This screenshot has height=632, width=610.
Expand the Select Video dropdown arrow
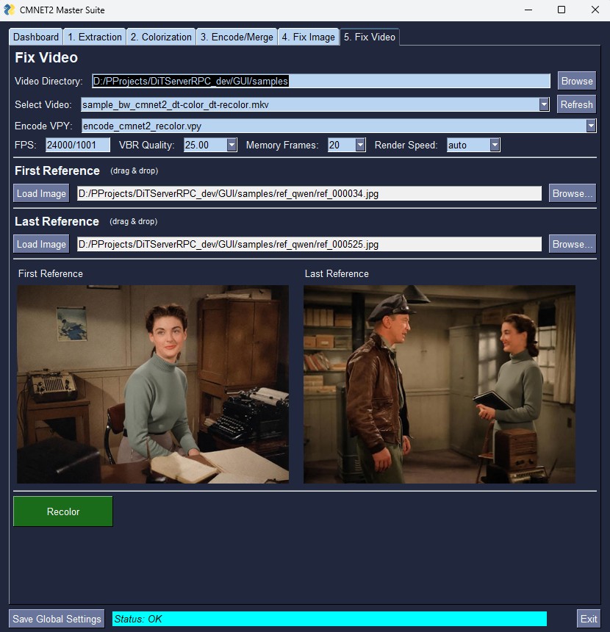coord(544,105)
